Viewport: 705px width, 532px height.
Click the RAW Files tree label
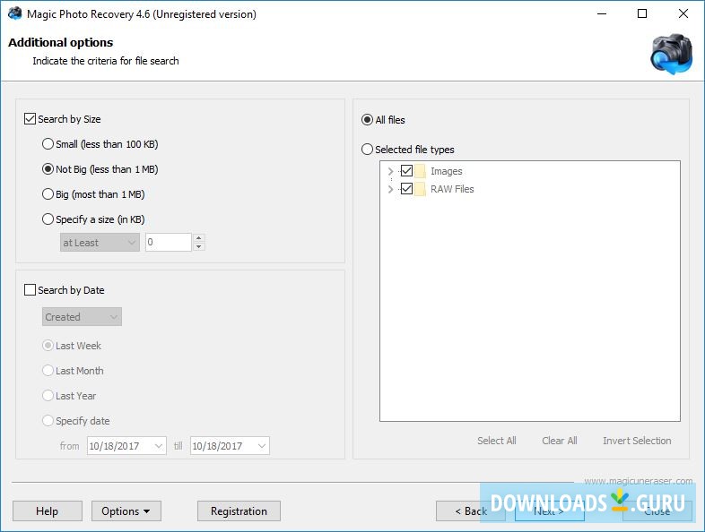[452, 189]
